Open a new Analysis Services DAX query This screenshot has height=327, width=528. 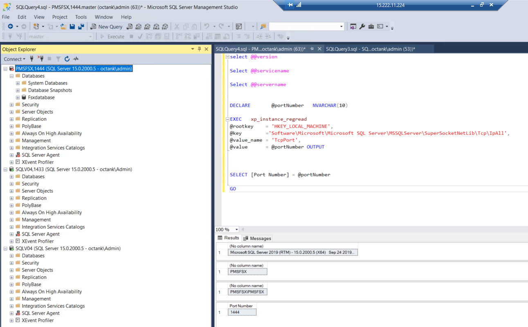click(165, 26)
